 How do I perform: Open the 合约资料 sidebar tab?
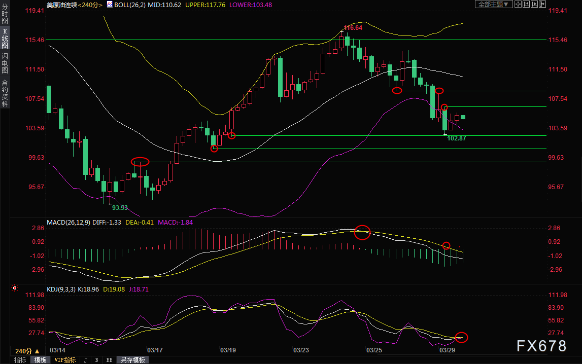click(5, 93)
